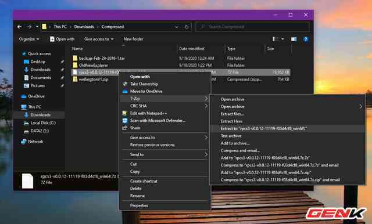Select Downloads under This PC
This screenshot has width=372, height=224.
(x=41, y=115)
